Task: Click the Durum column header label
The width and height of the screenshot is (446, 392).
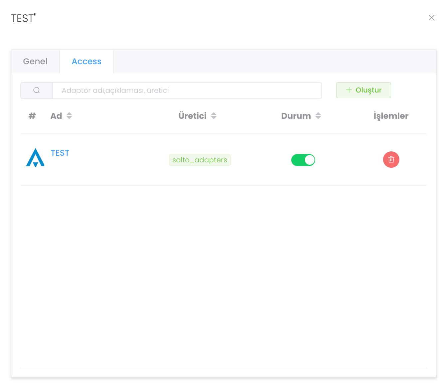Action: pos(296,116)
